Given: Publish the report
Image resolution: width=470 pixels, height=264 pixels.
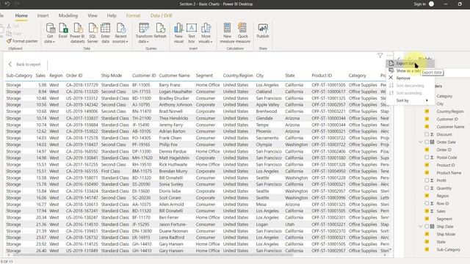Looking at the screenshot, I should [x=263, y=31].
